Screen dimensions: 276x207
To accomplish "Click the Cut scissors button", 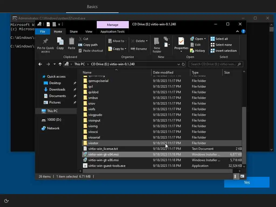I will tap(84, 39).
